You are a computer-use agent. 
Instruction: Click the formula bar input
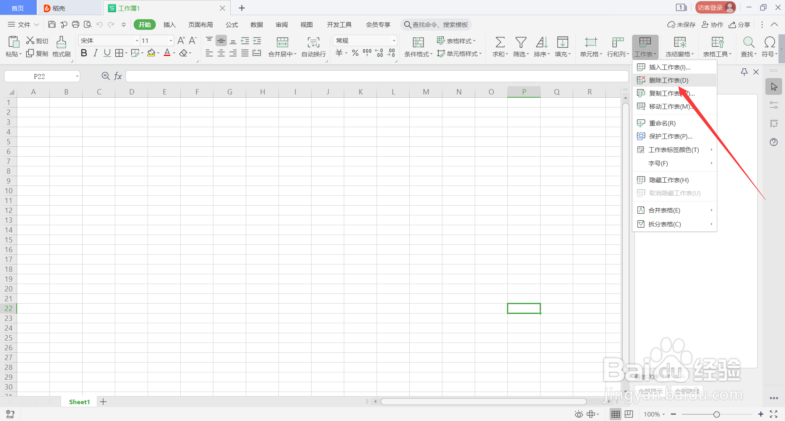pyautogui.click(x=377, y=76)
